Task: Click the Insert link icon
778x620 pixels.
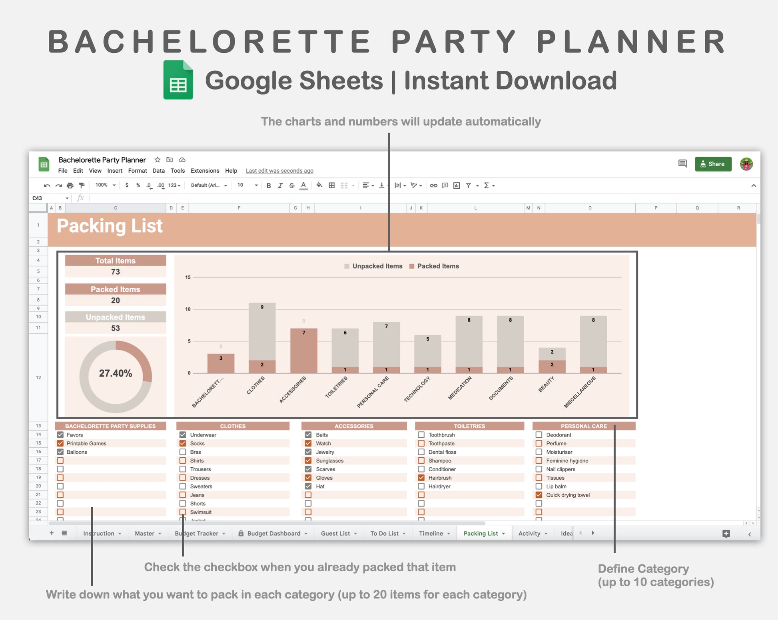Action: click(x=433, y=185)
